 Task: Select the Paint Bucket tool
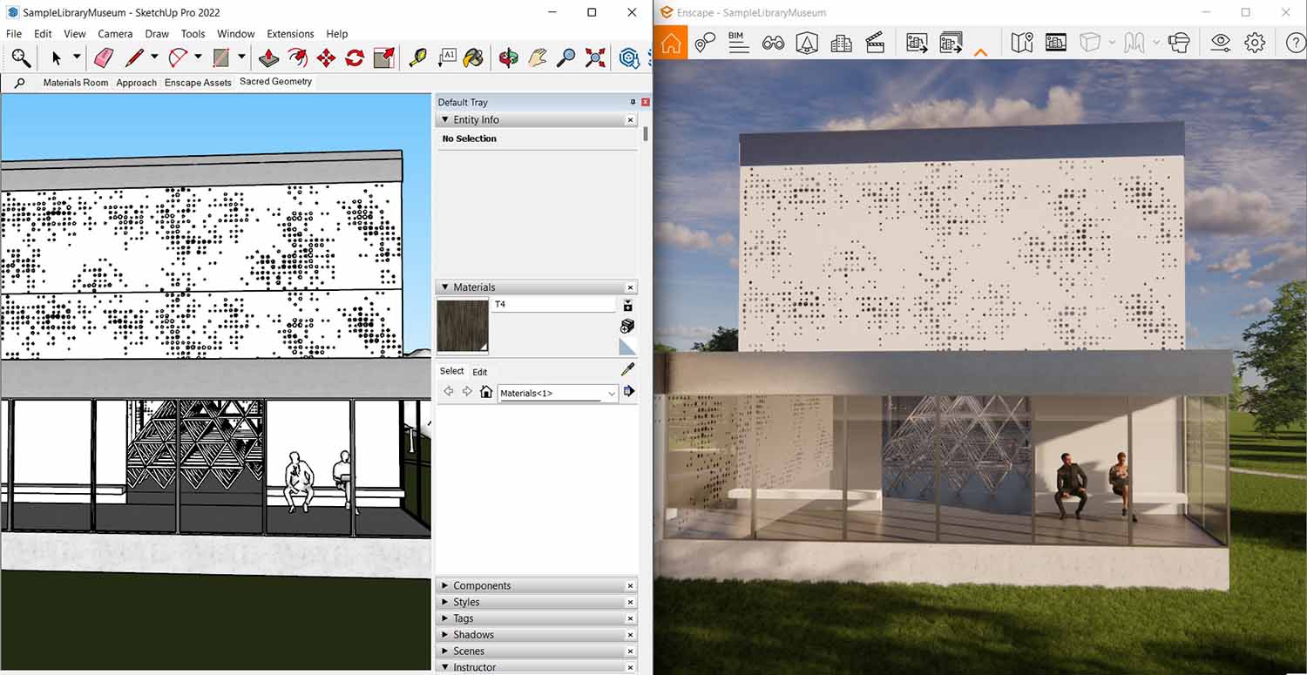pyautogui.click(x=473, y=57)
